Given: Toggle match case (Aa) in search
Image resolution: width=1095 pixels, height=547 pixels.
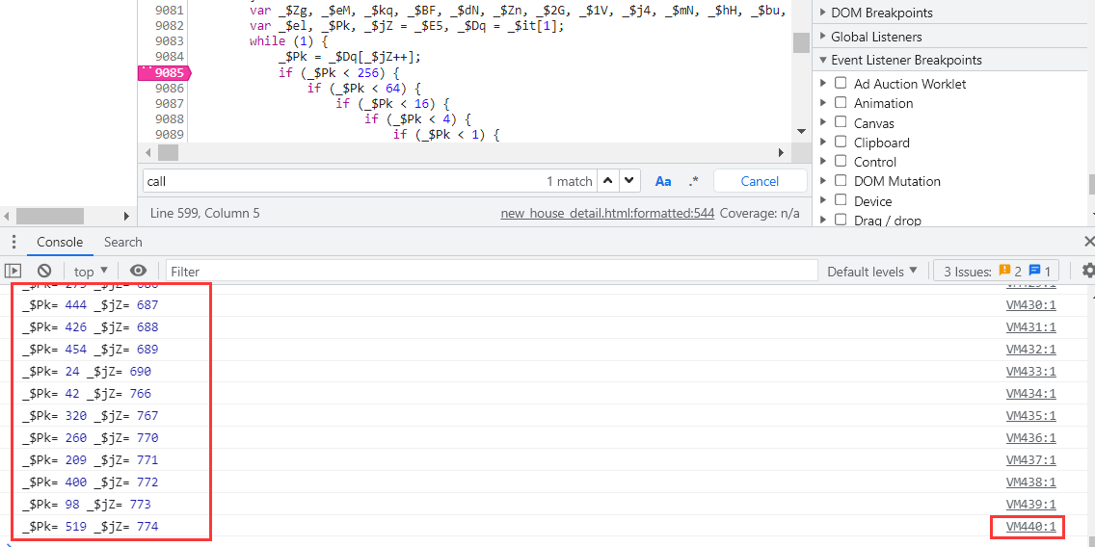Looking at the screenshot, I should click(663, 181).
